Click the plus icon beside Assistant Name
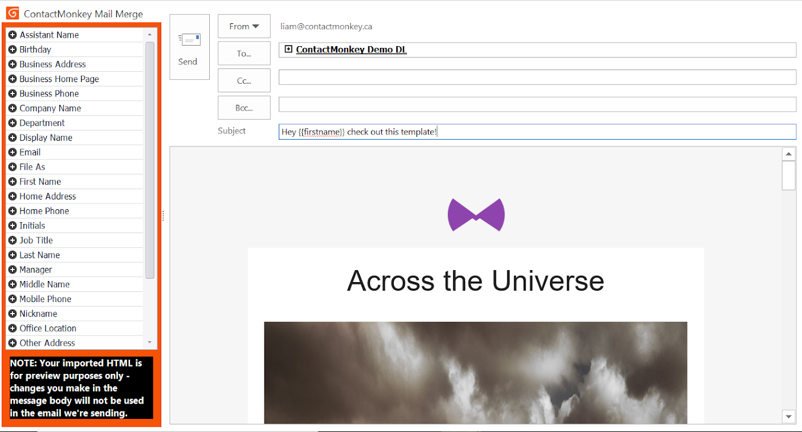This screenshot has height=432, width=802. pyautogui.click(x=13, y=35)
